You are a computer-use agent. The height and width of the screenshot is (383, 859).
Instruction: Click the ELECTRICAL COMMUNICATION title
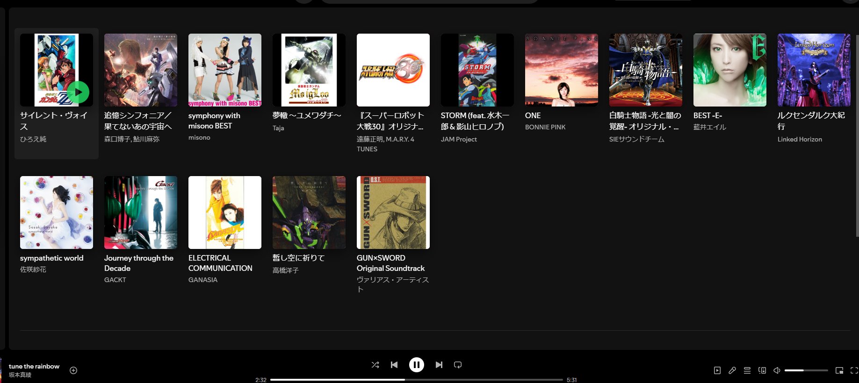pyautogui.click(x=220, y=263)
